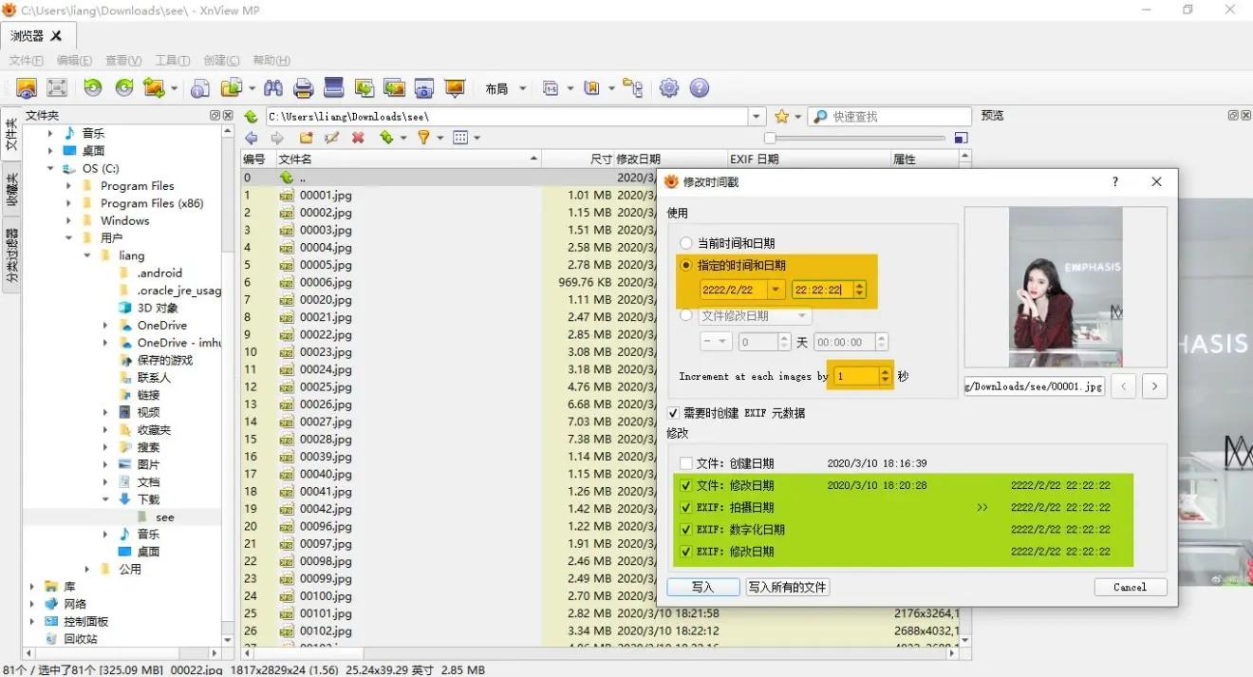1253x677 pixels.
Task: Click the binoculars search icon
Action: point(273,88)
